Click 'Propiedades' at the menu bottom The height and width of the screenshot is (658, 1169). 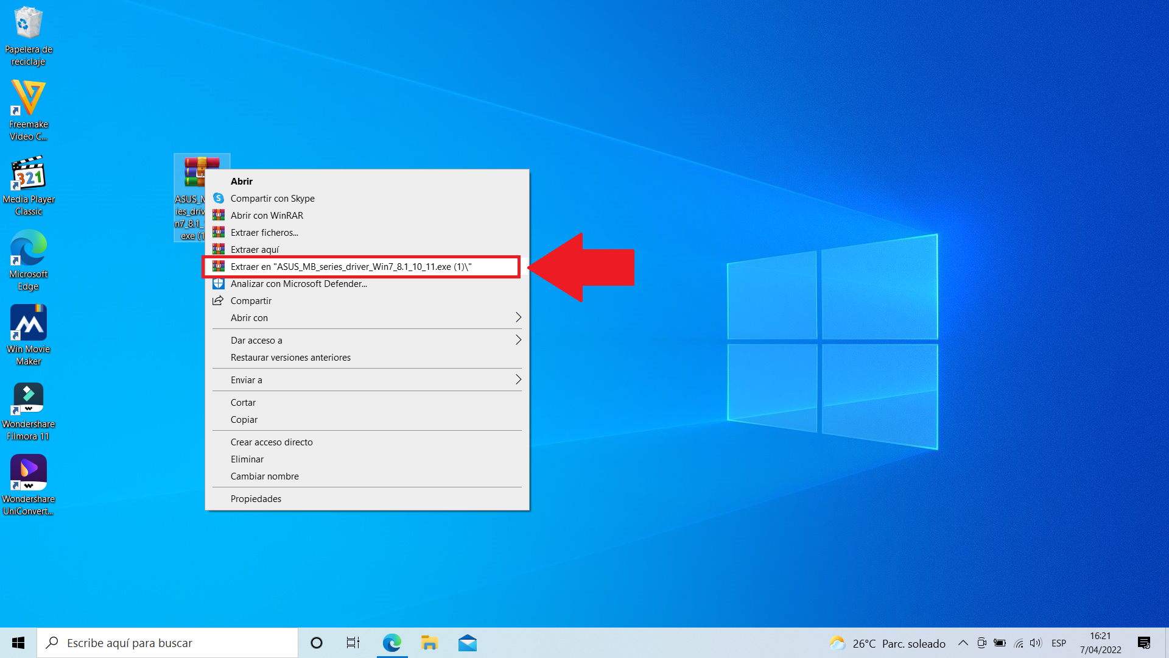point(256,499)
